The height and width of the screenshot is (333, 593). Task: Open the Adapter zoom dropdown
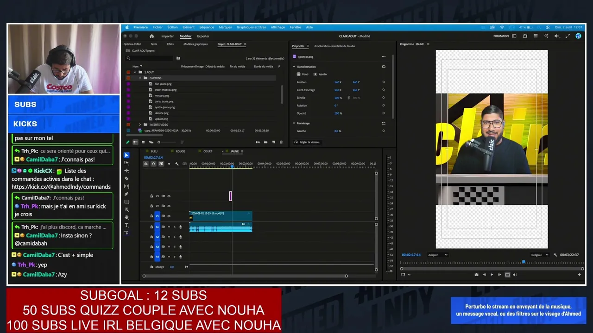[438, 255]
